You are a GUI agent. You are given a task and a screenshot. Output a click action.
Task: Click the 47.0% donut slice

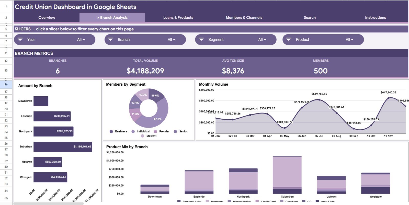click(x=158, y=119)
